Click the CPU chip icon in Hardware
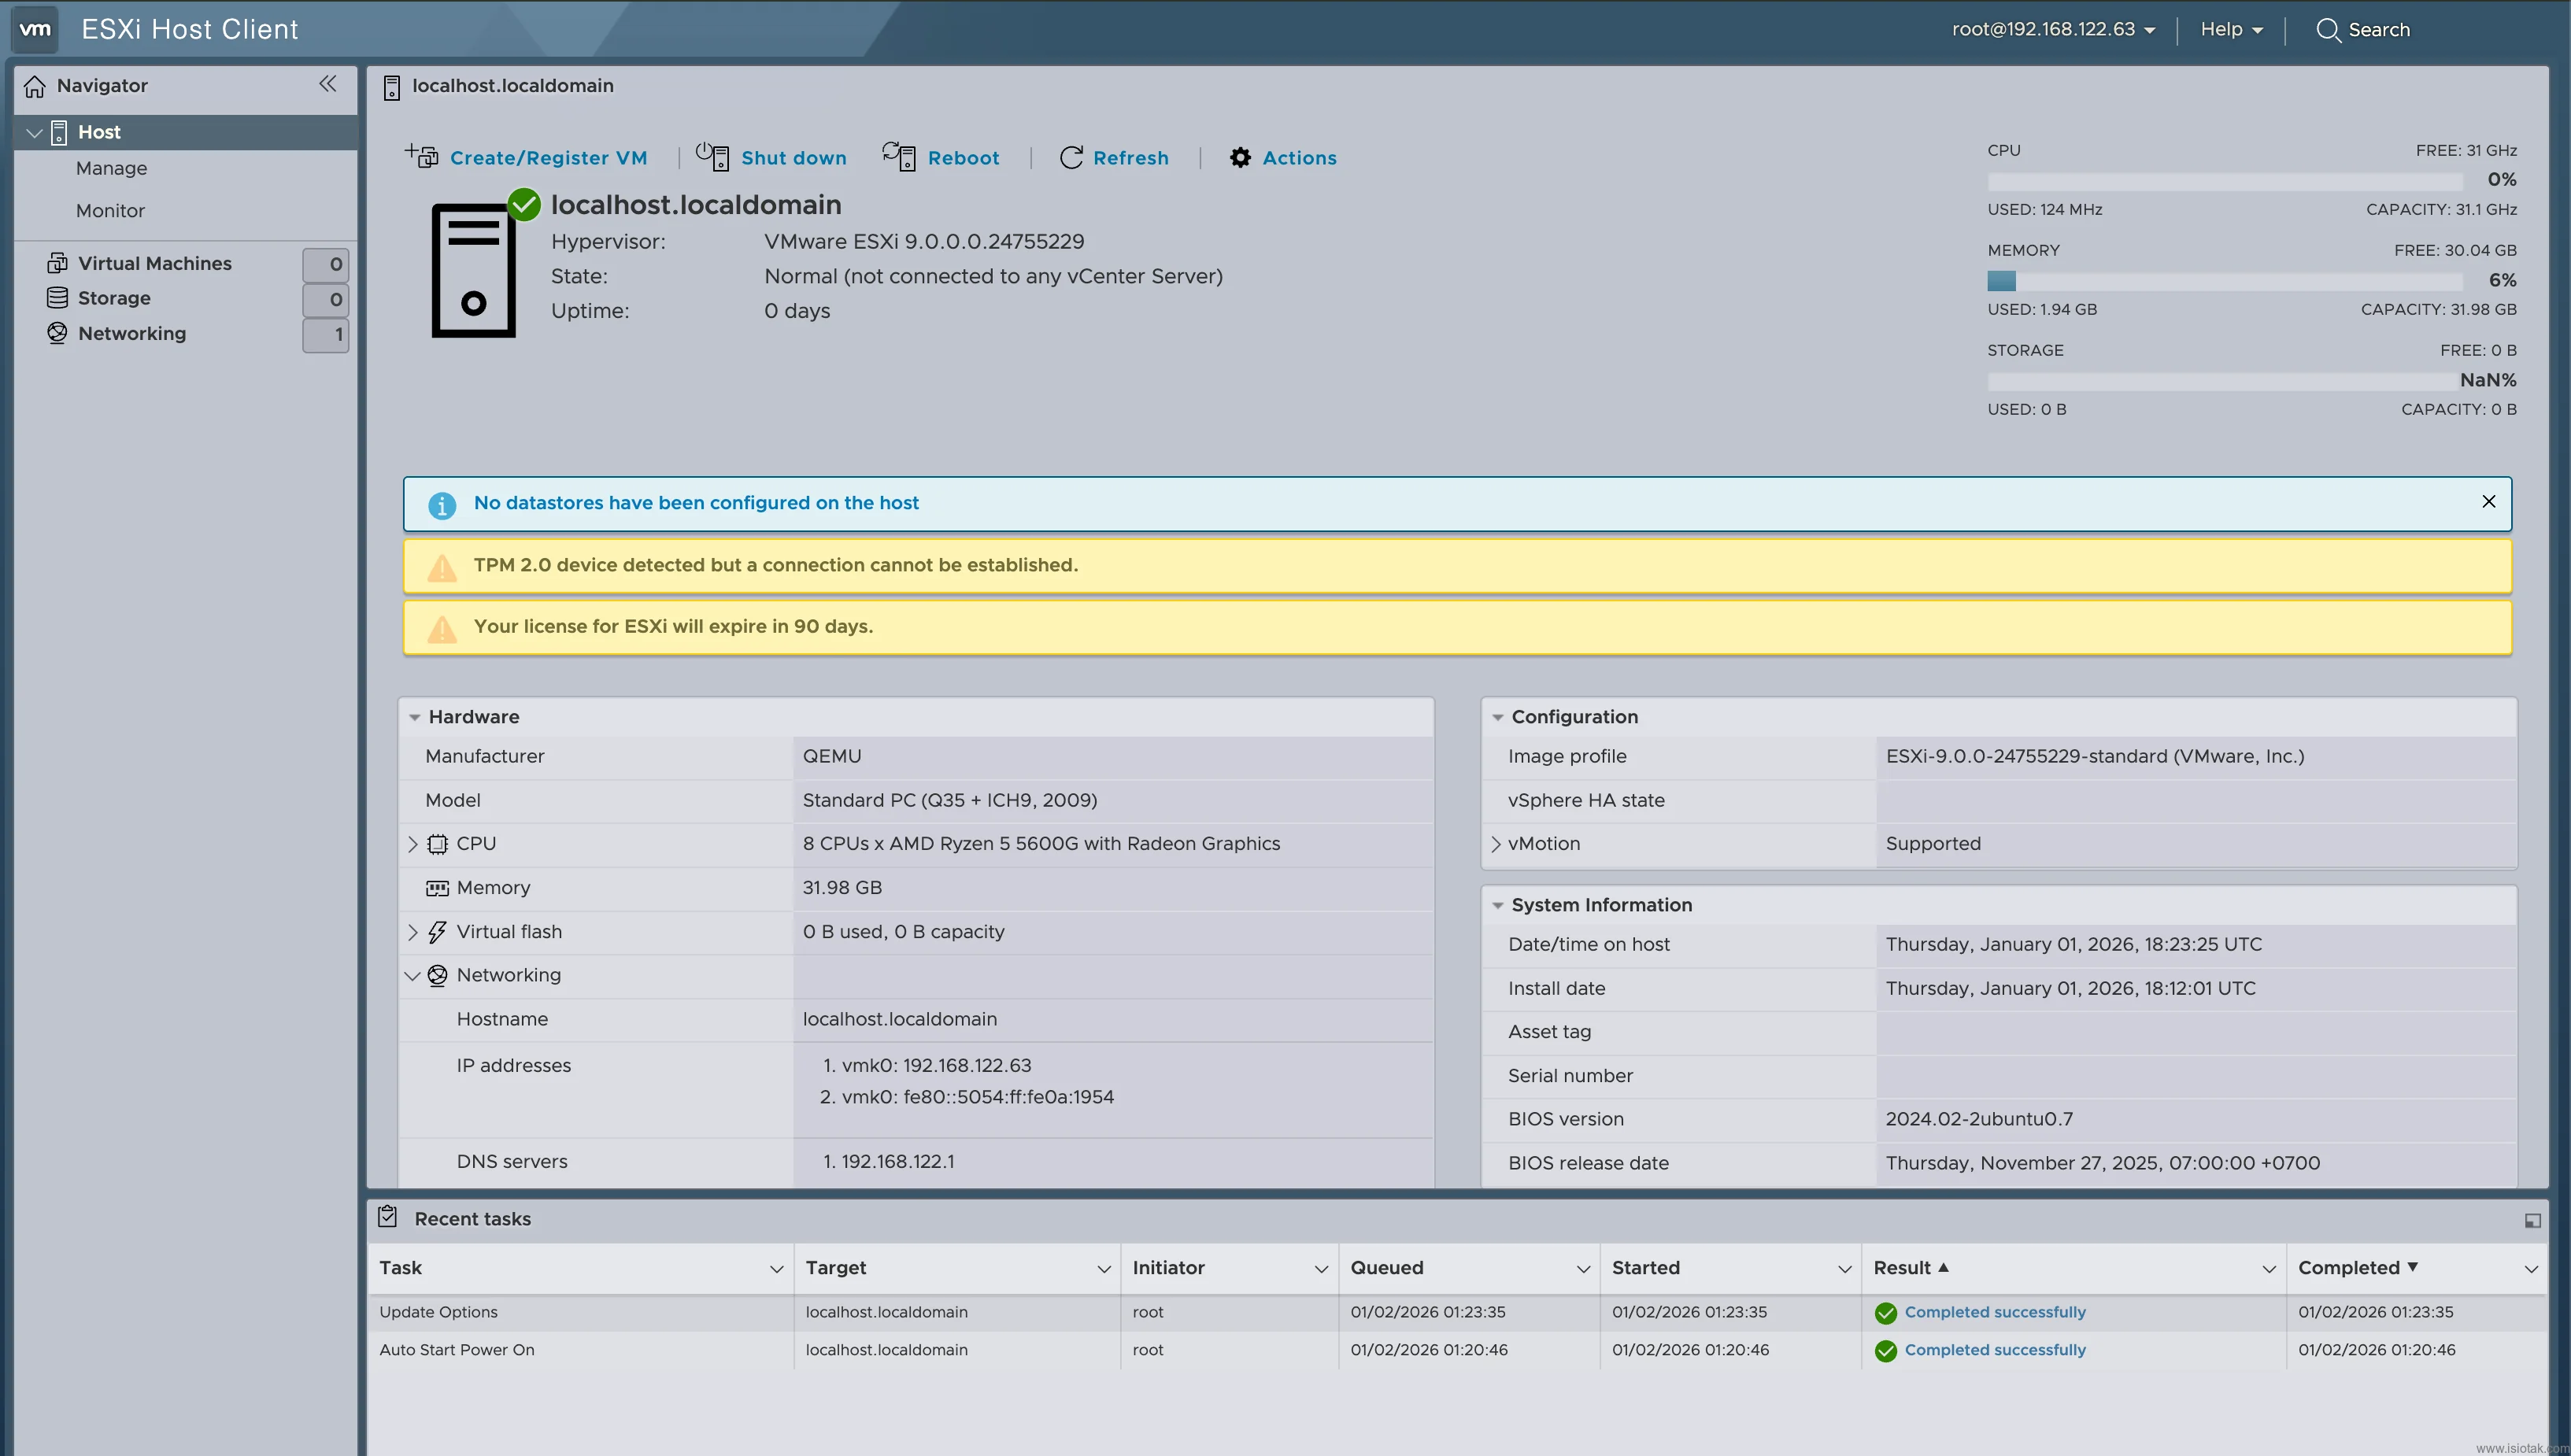The height and width of the screenshot is (1456, 2571). coord(437,844)
